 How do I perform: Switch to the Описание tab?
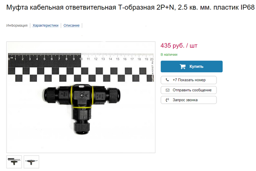click(x=72, y=26)
